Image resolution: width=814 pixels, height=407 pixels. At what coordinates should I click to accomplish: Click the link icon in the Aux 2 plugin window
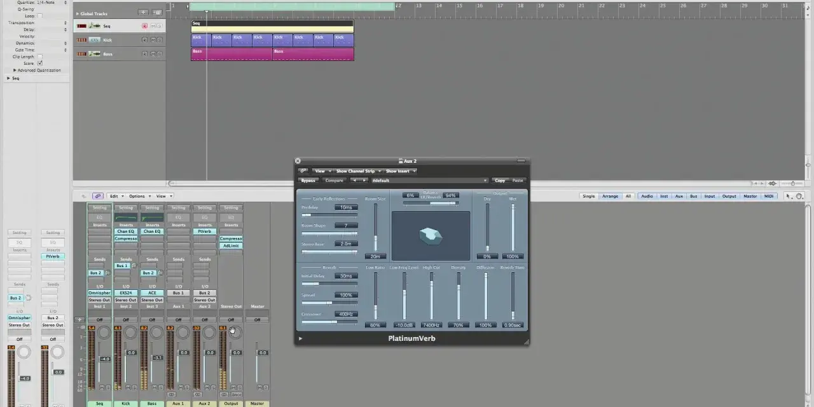coord(303,171)
